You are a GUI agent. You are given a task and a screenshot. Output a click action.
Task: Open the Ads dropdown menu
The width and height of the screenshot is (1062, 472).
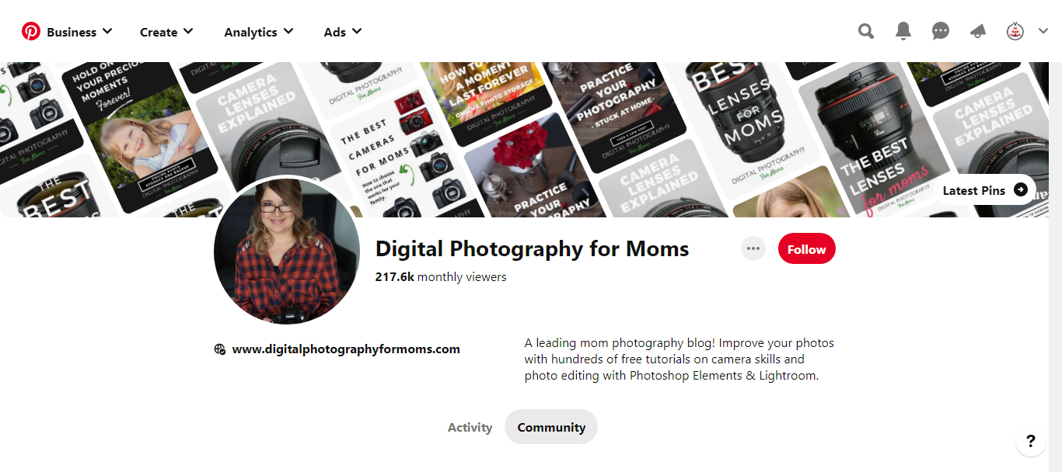343,32
